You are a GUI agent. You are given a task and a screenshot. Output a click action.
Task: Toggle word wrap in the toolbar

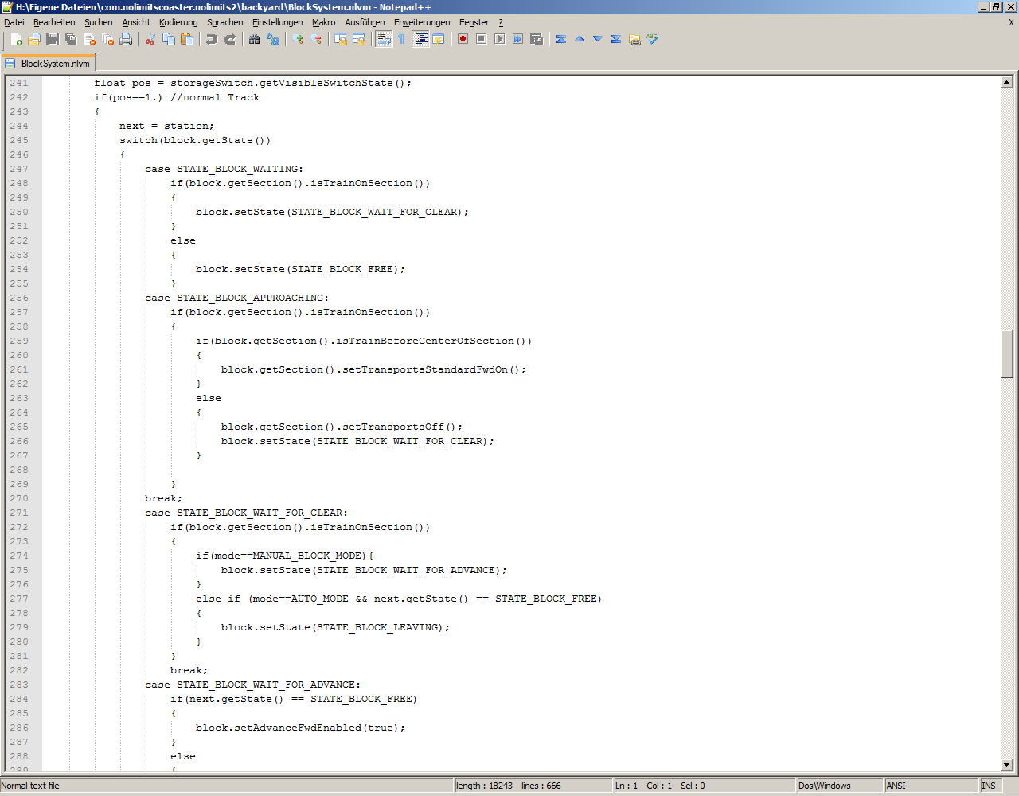pyautogui.click(x=384, y=39)
